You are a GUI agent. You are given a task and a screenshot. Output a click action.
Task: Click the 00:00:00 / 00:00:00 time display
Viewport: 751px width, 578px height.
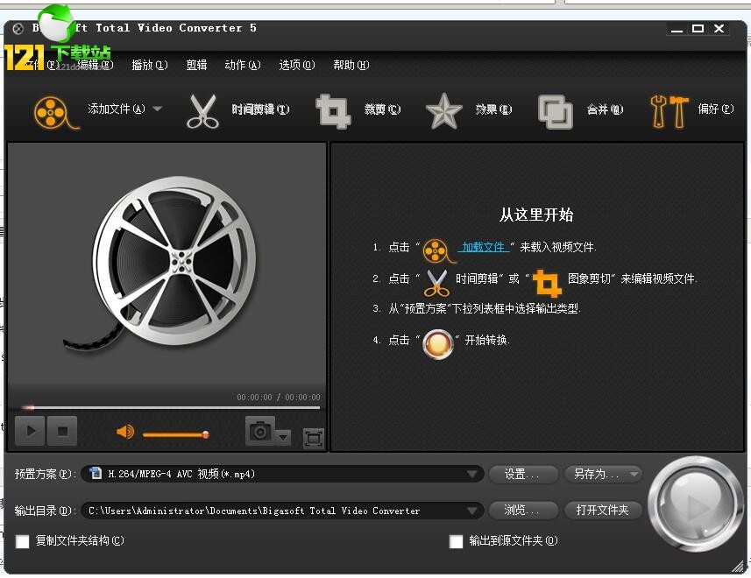coord(279,397)
